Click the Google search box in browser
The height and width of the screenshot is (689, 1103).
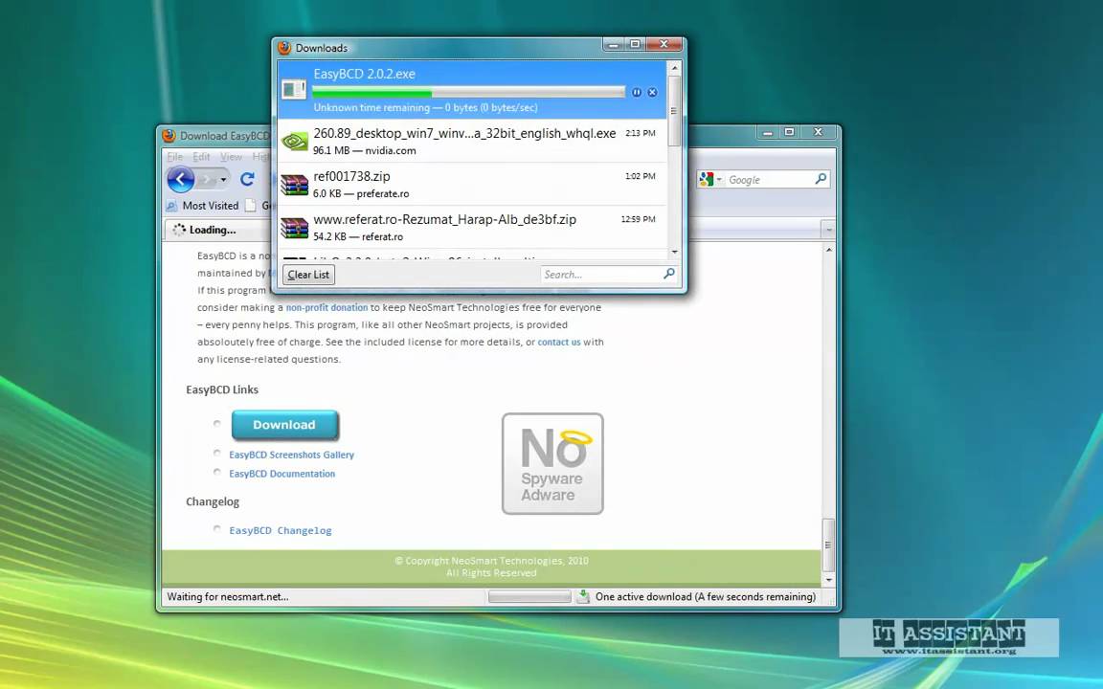[x=770, y=179]
